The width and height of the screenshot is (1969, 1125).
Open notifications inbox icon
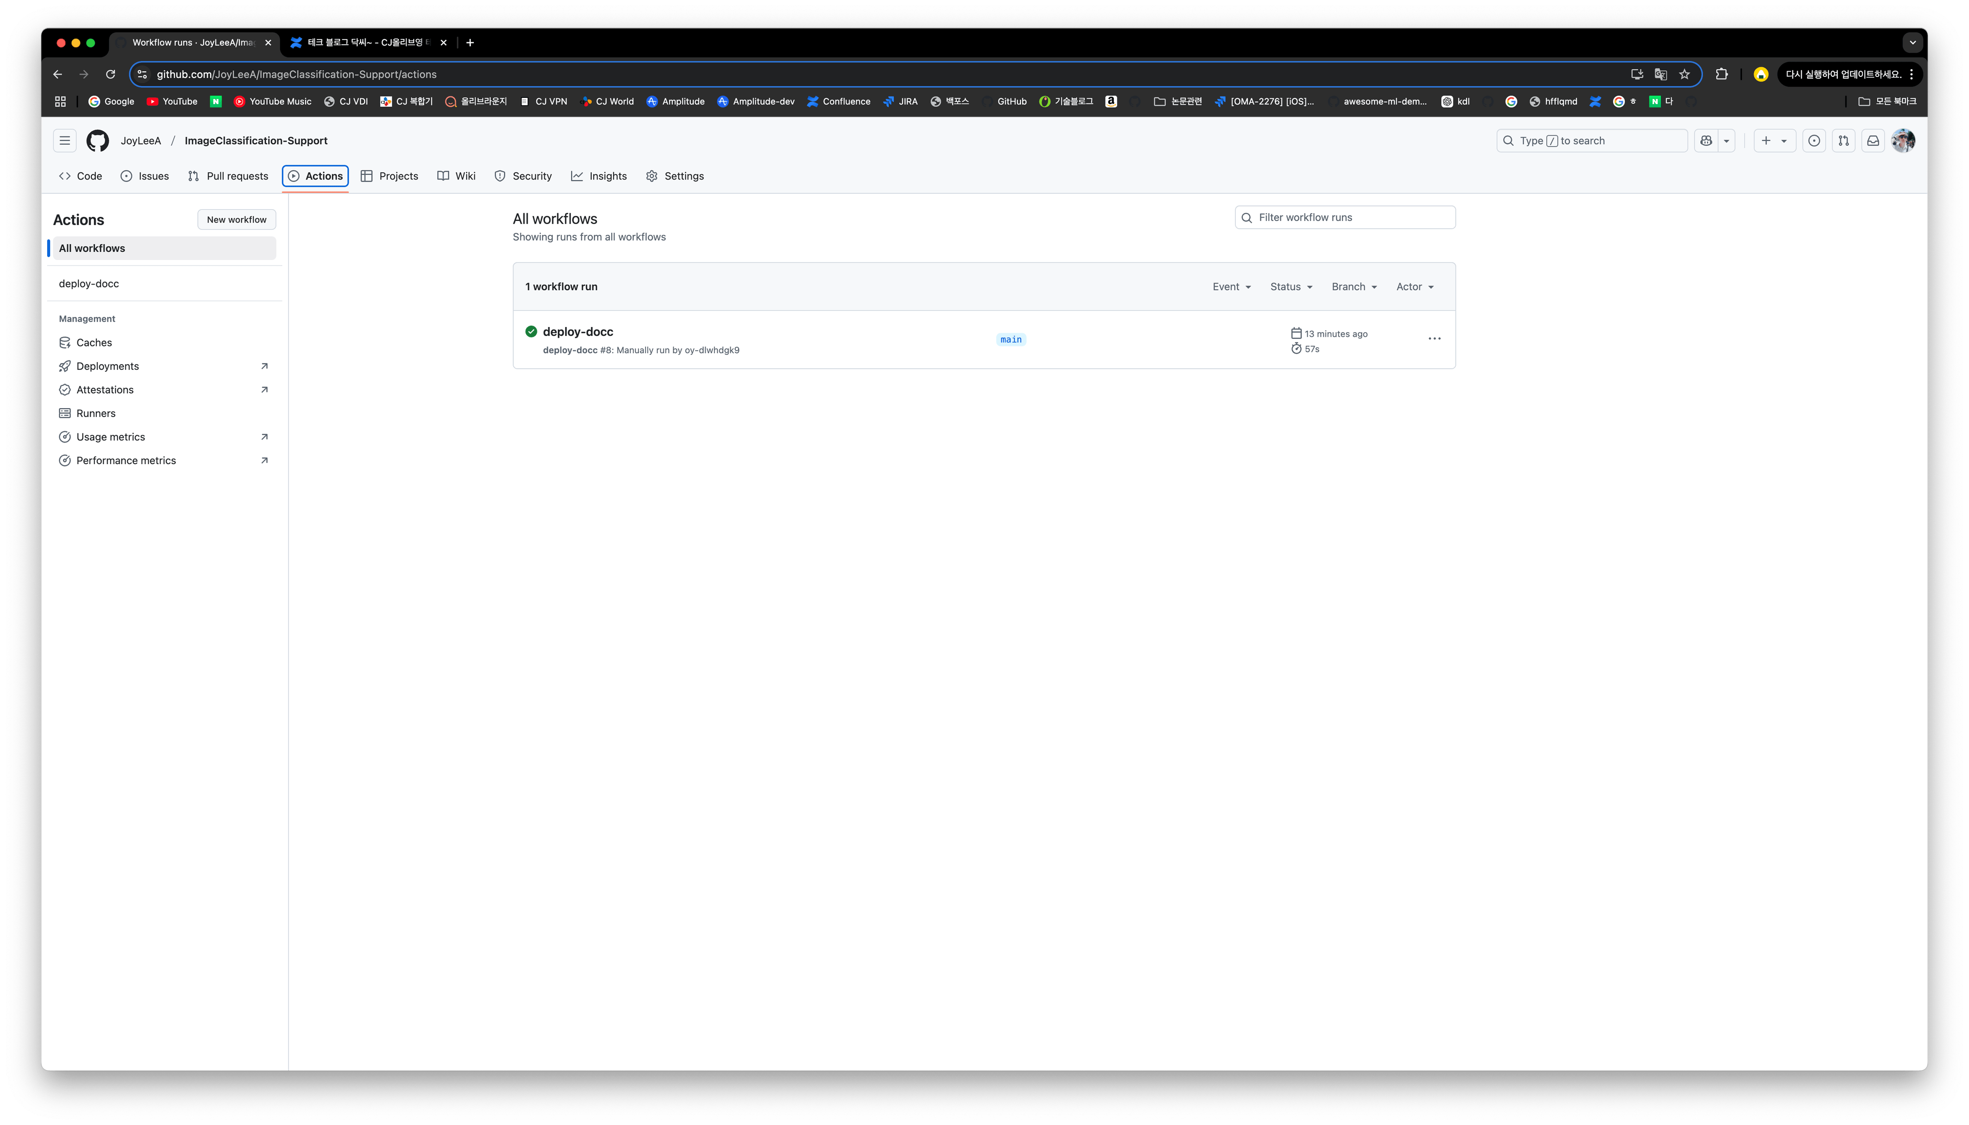coord(1873,140)
